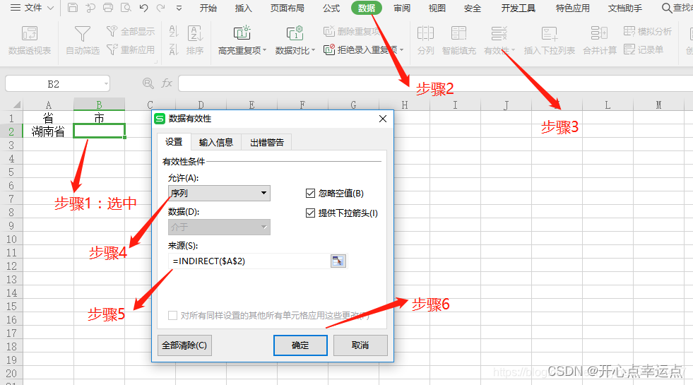The height and width of the screenshot is (385, 693).
Task: Click the 取消 button
Action: tap(360, 345)
